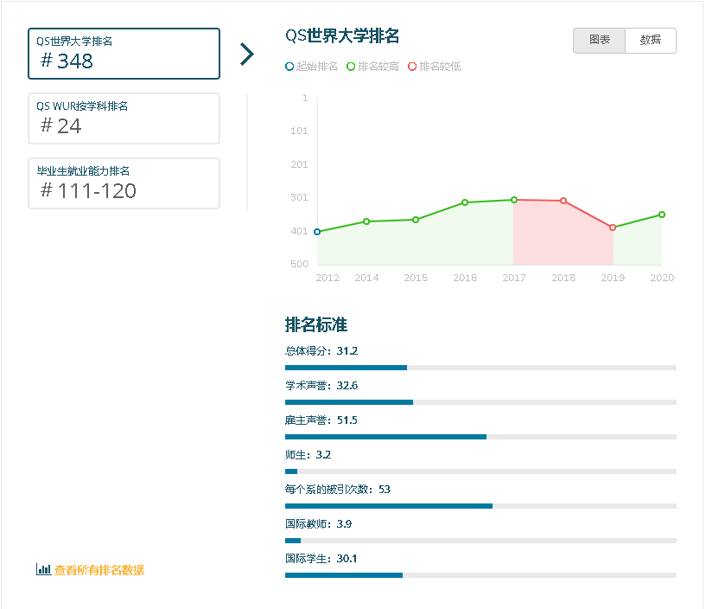Select the 2017 peak data point marker
This screenshot has width=706, height=609.
coord(514,199)
